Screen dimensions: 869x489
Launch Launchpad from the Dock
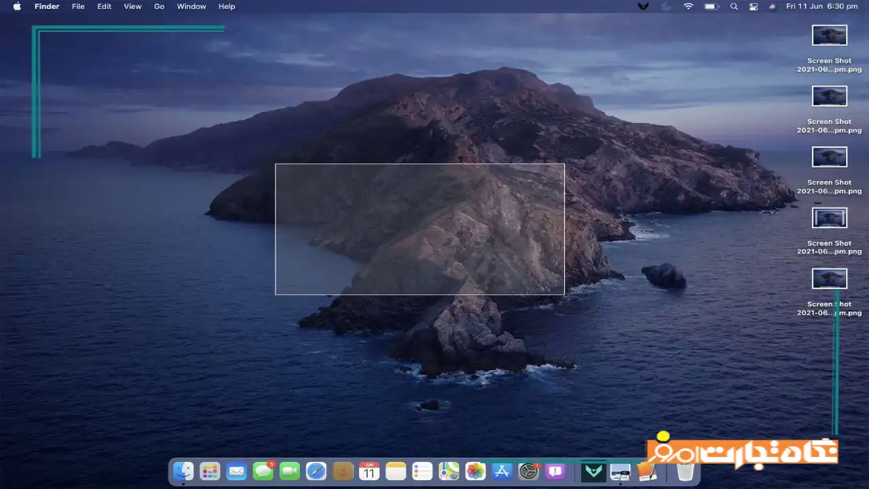tap(210, 471)
